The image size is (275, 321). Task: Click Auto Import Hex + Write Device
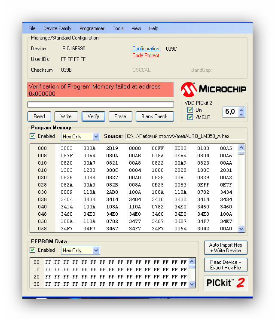point(226,248)
